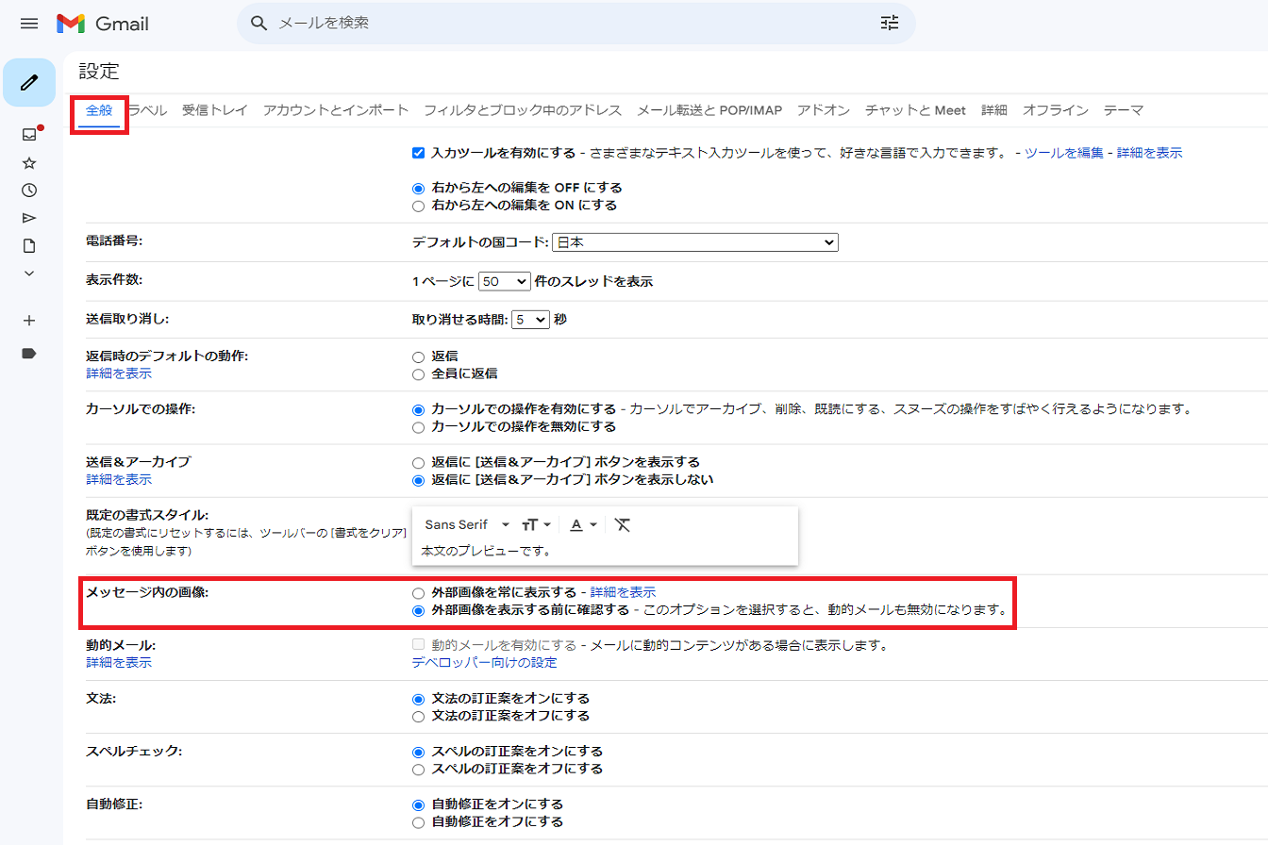Screen dimensions: 1268x845
Task: Open Snoozed mail via clock icon
Action: pyautogui.click(x=29, y=191)
